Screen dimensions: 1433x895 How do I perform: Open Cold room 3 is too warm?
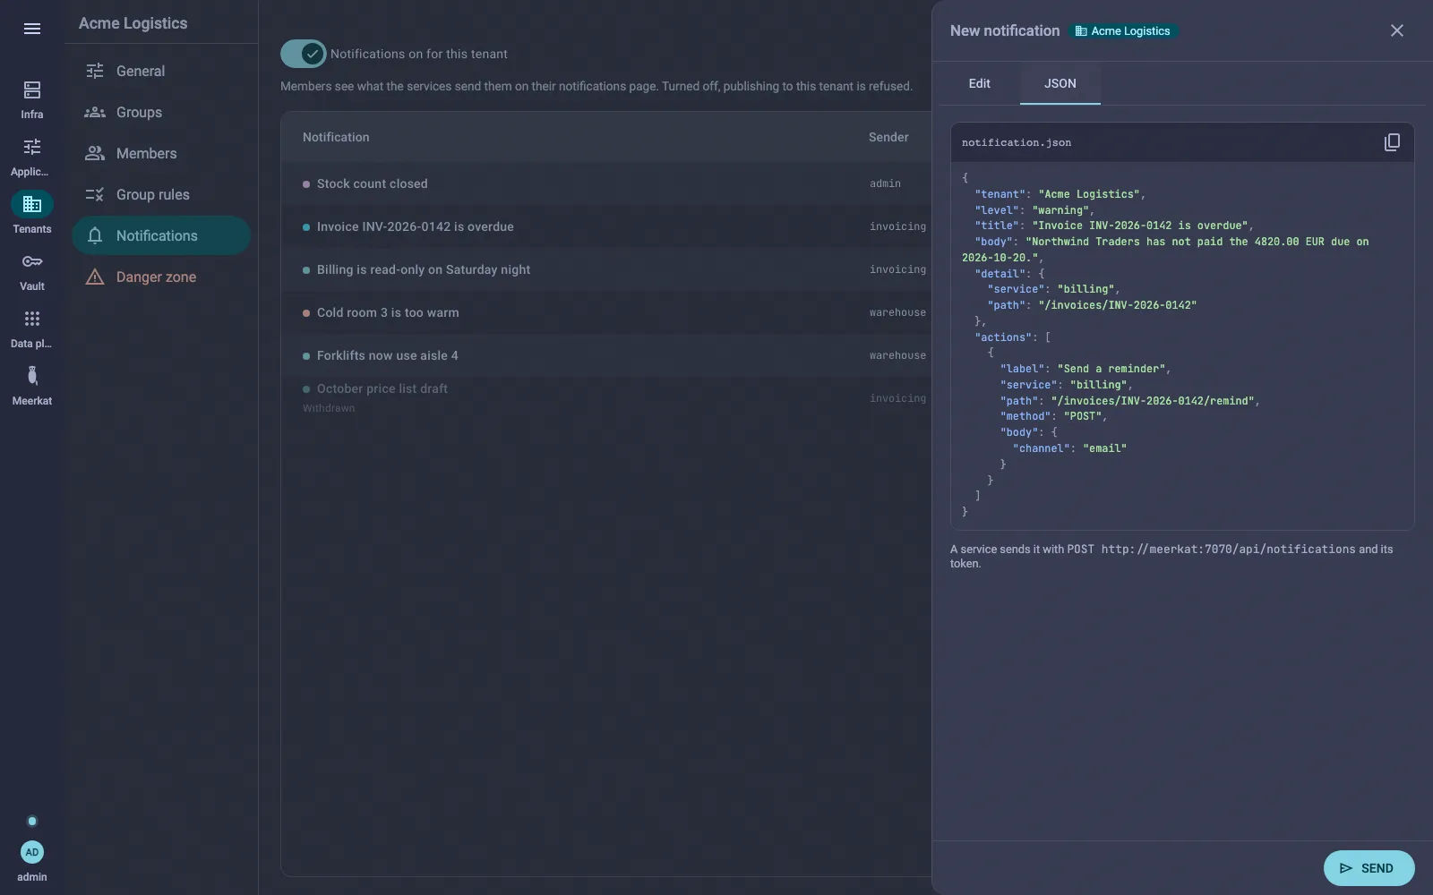tap(606, 312)
